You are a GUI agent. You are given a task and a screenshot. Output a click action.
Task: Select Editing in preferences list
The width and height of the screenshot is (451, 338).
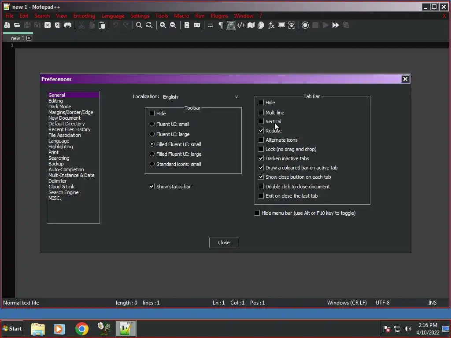point(55,101)
